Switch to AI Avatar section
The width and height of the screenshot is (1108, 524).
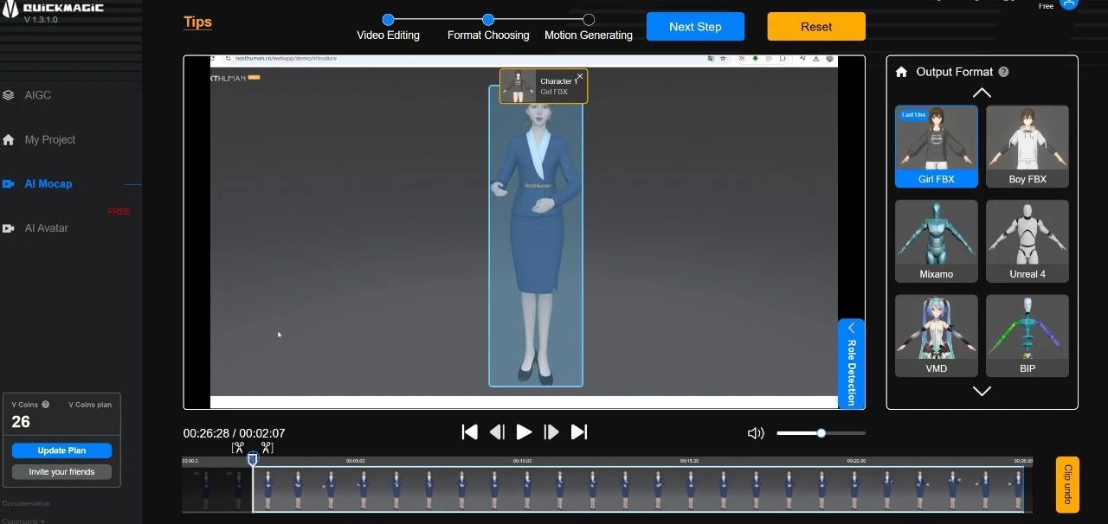(46, 228)
